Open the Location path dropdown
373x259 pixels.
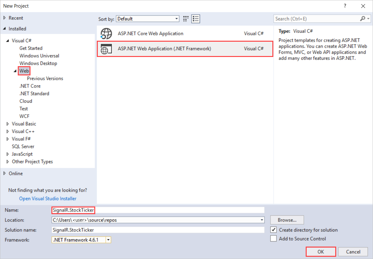coord(261,220)
